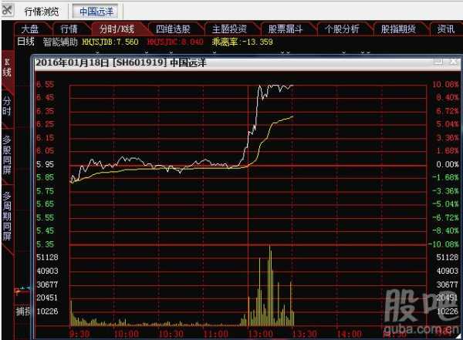
Task: Open the 股指期货 tab
Action: pos(399,29)
